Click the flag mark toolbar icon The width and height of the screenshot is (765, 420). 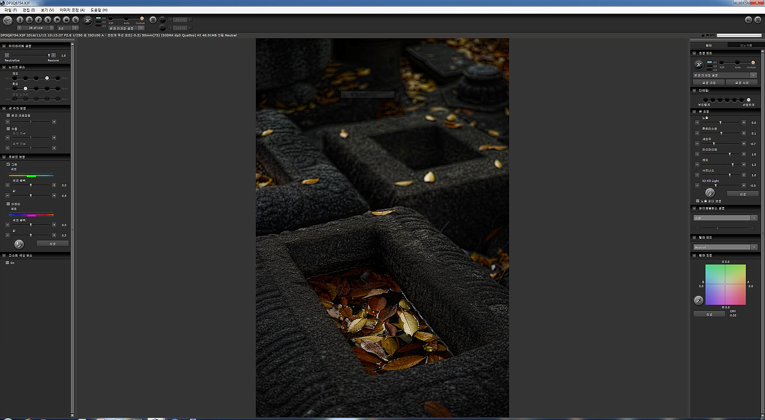(57, 20)
